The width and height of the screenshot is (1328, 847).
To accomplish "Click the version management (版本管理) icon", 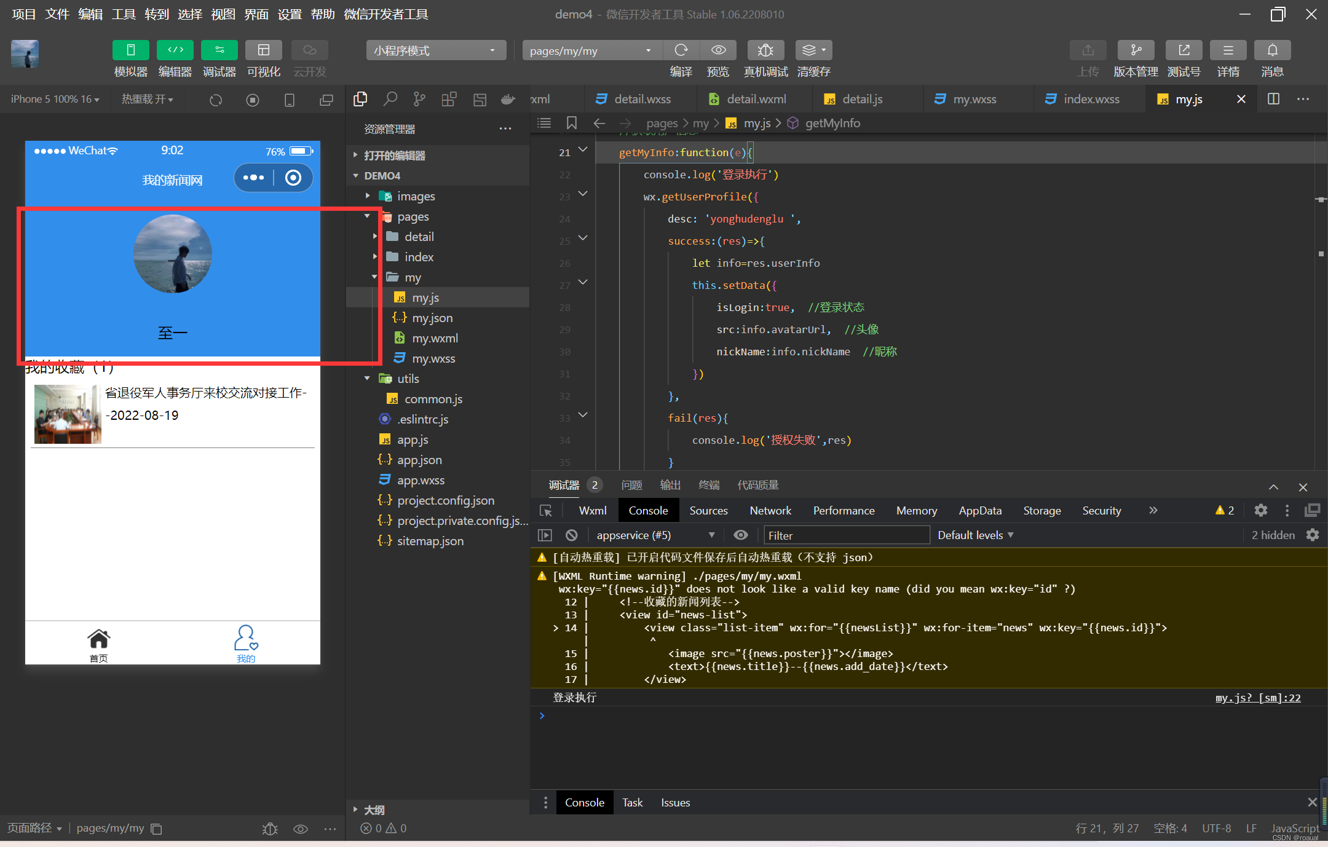I will pos(1136,50).
